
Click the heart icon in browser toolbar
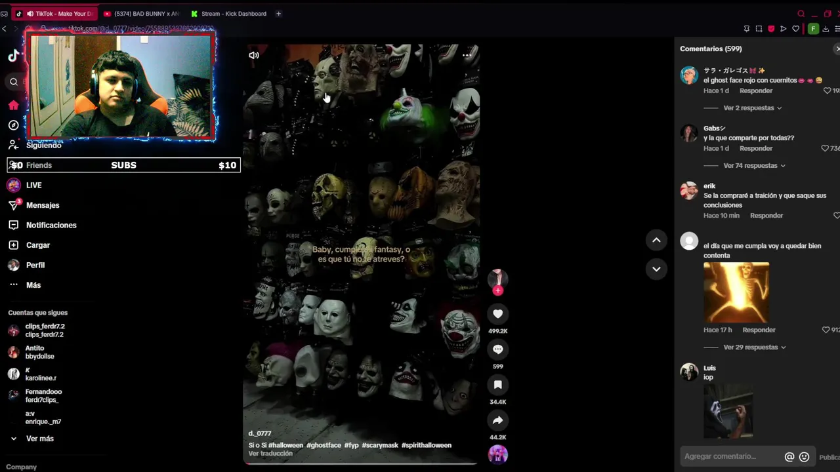coord(795,29)
